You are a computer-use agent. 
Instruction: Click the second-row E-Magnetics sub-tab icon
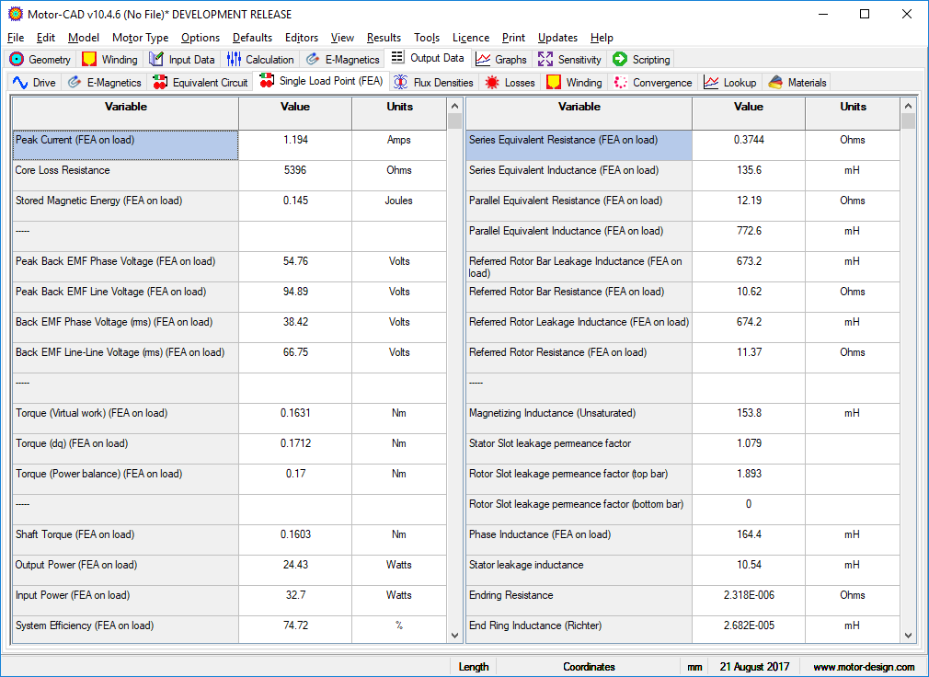click(x=75, y=83)
